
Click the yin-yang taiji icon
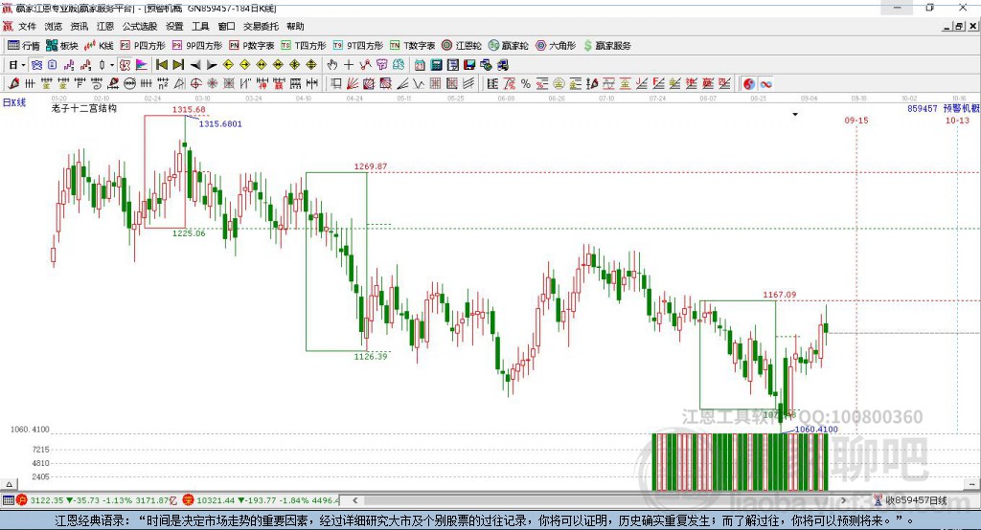[748, 84]
